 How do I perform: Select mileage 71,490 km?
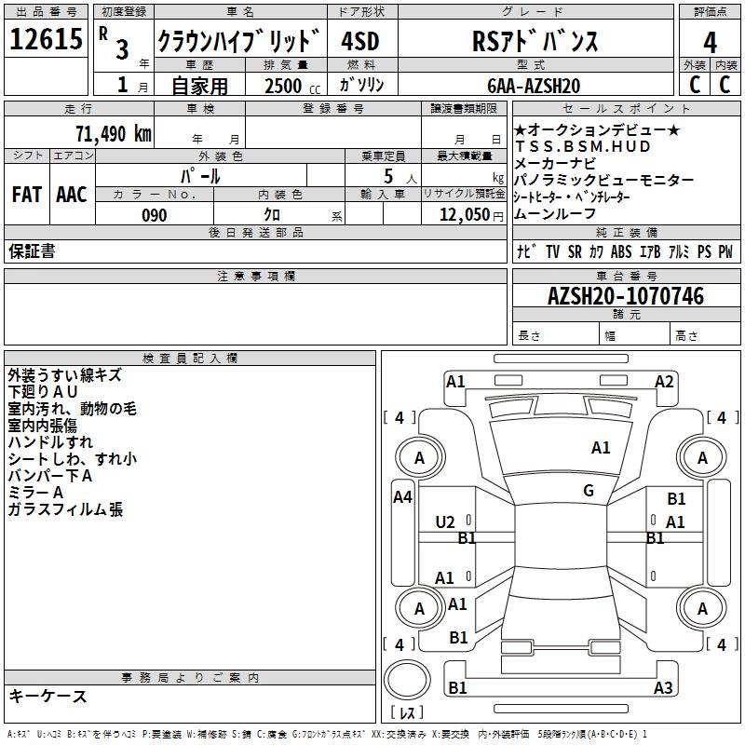[x=114, y=134]
